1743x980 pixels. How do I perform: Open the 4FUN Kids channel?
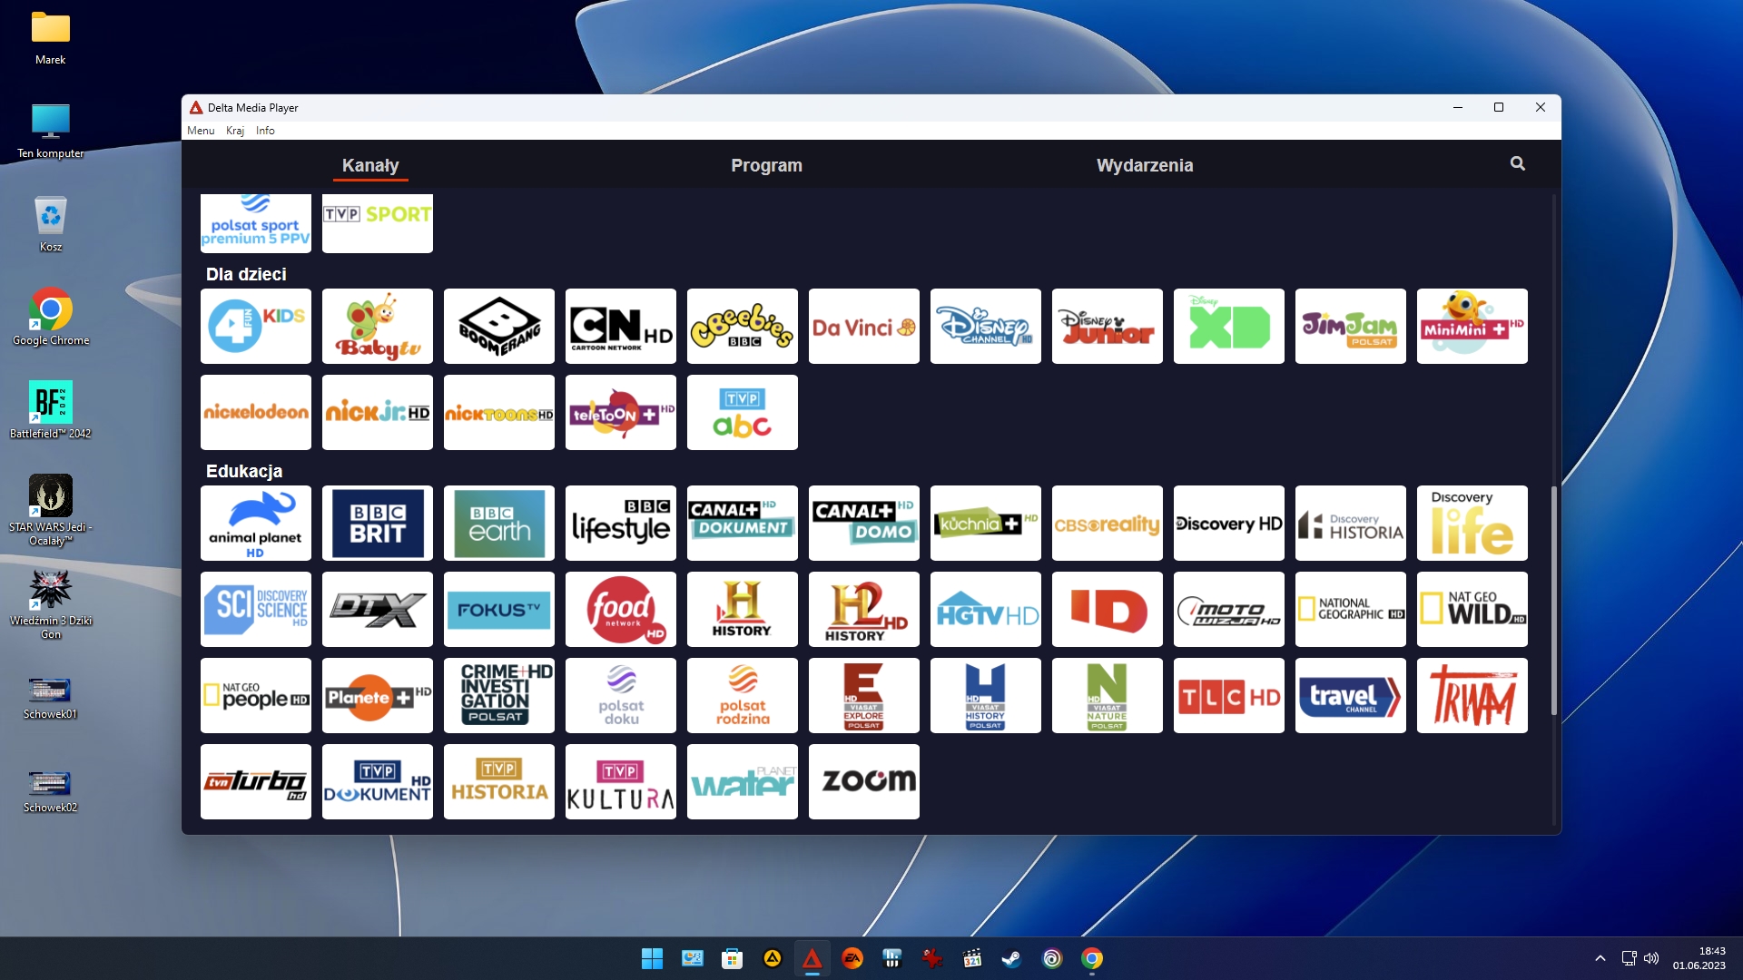256,327
